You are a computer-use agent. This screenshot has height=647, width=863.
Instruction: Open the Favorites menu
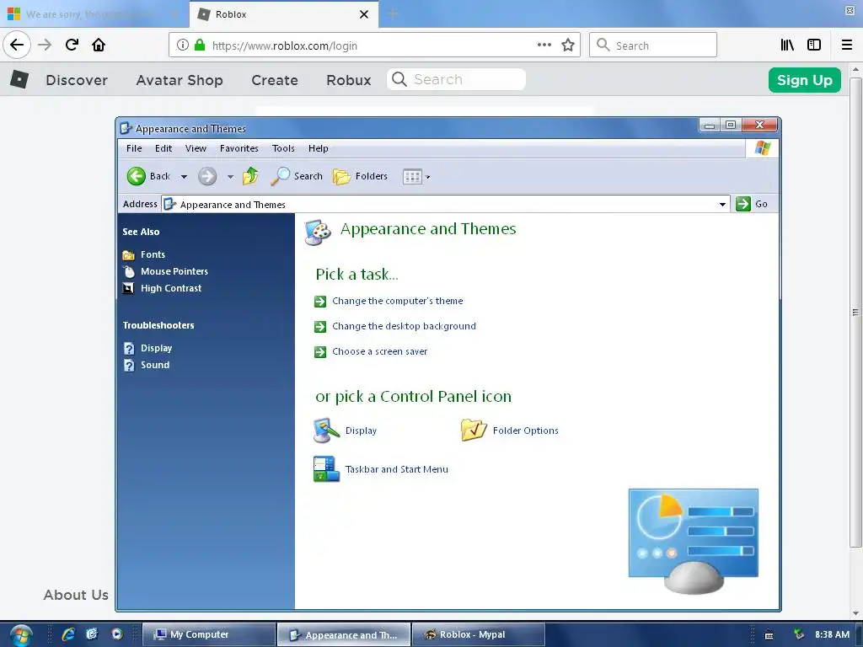coord(239,148)
